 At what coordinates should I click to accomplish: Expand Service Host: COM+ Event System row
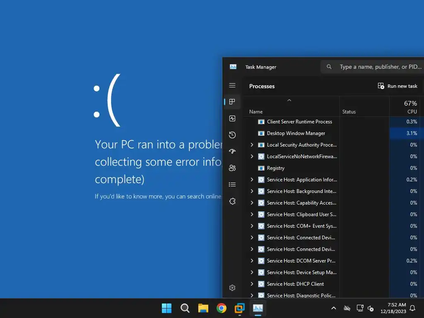click(252, 226)
